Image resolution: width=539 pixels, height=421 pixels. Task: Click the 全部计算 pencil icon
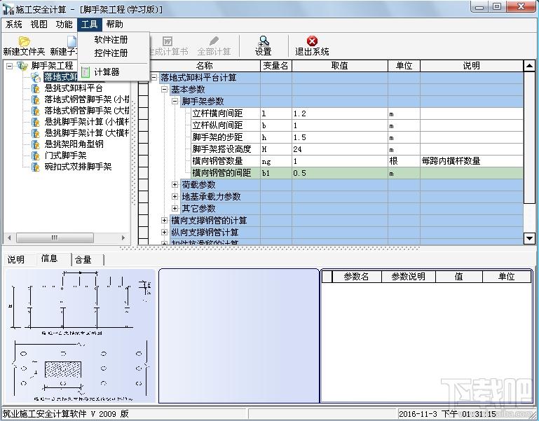tap(214, 41)
